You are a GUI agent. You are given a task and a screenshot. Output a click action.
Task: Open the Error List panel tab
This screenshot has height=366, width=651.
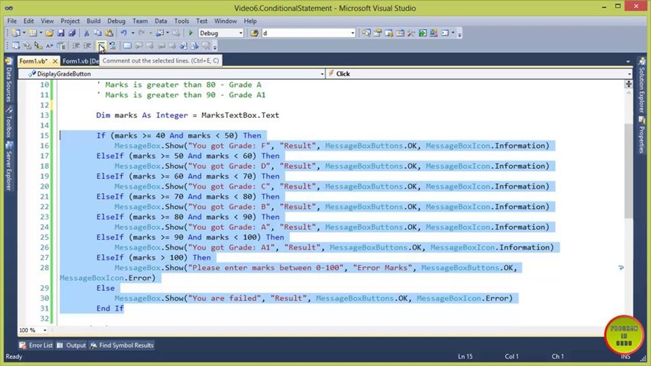[36, 345]
